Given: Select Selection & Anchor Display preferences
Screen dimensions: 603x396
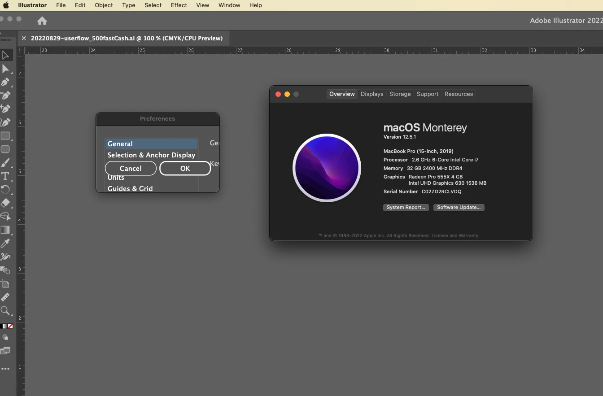Looking at the screenshot, I should point(151,155).
